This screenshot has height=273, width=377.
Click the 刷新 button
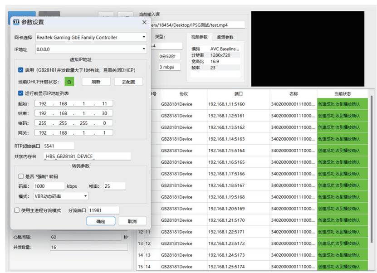pos(96,82)
